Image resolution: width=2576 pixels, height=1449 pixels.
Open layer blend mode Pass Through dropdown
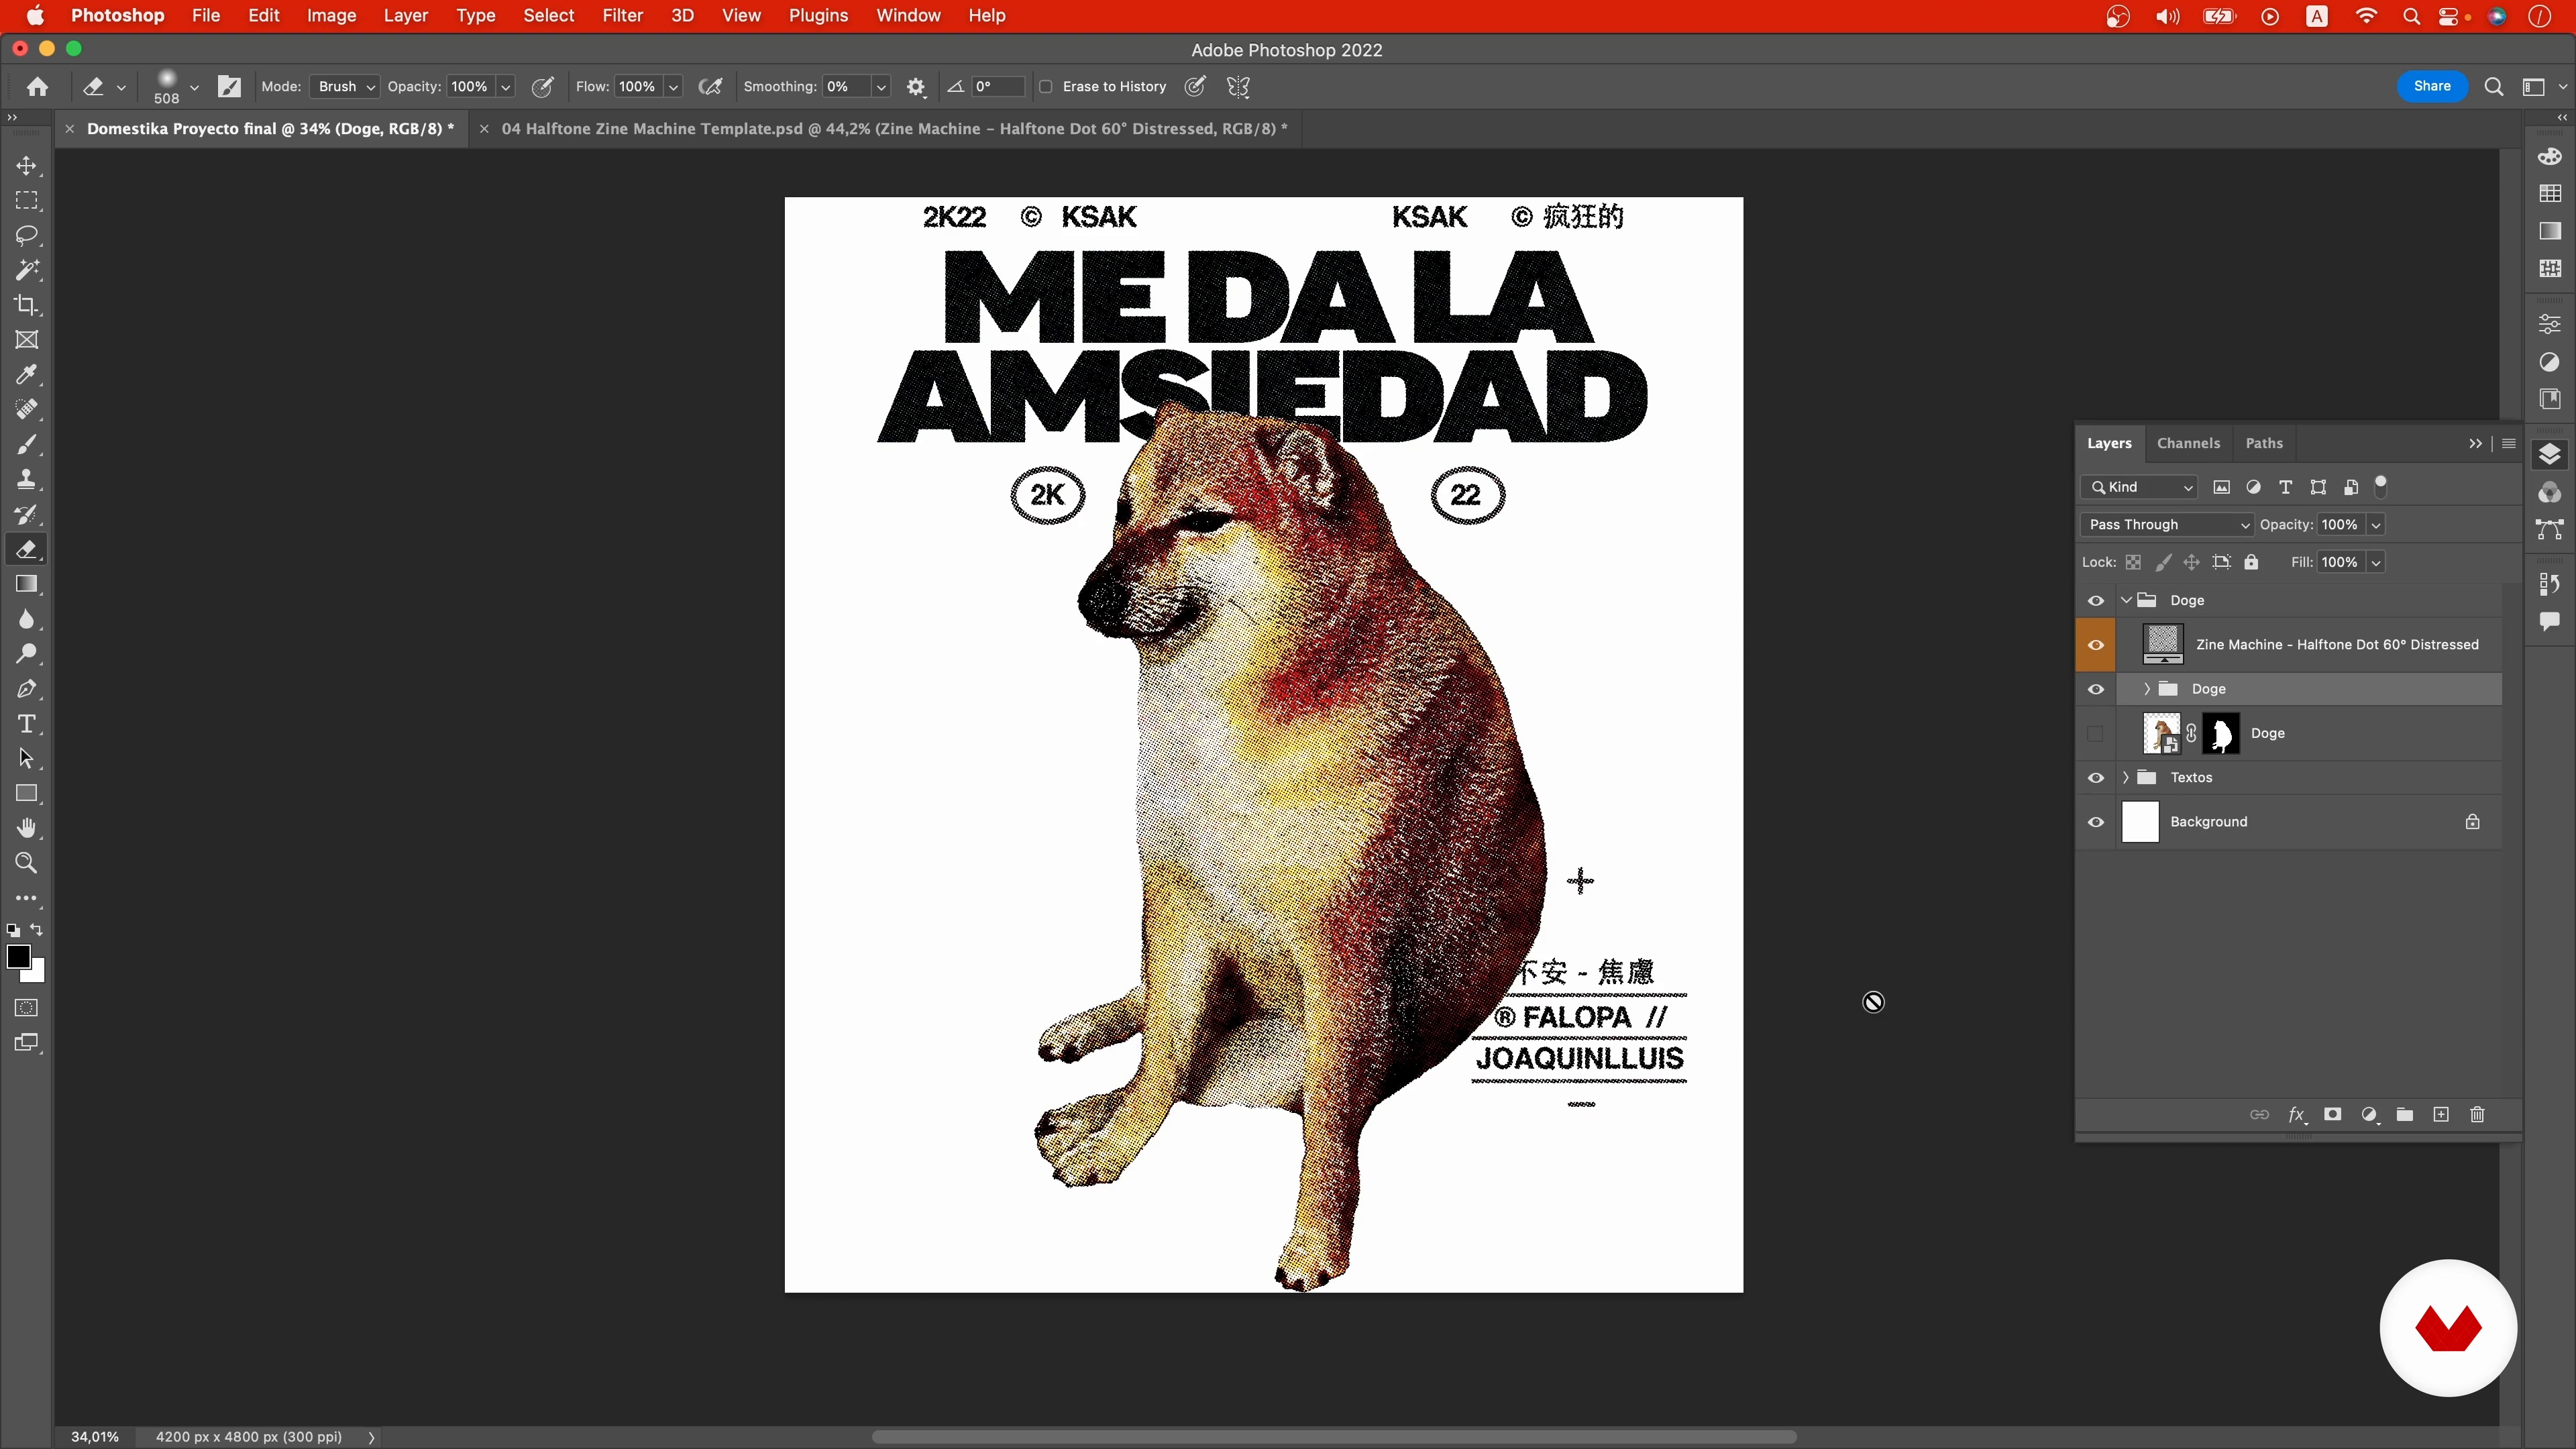pyautogui.click(x=2167, y=525)
